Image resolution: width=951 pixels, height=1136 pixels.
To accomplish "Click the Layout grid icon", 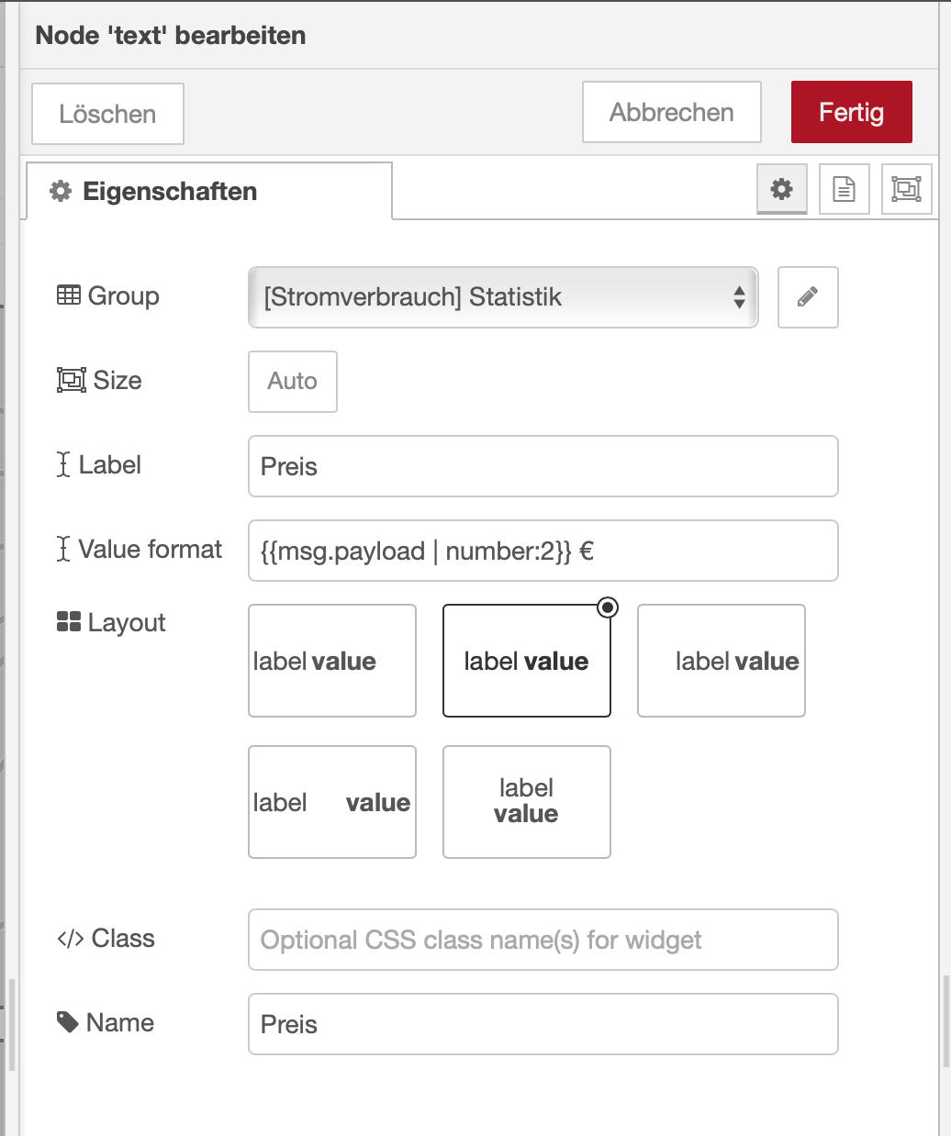I will click(69, 622).
